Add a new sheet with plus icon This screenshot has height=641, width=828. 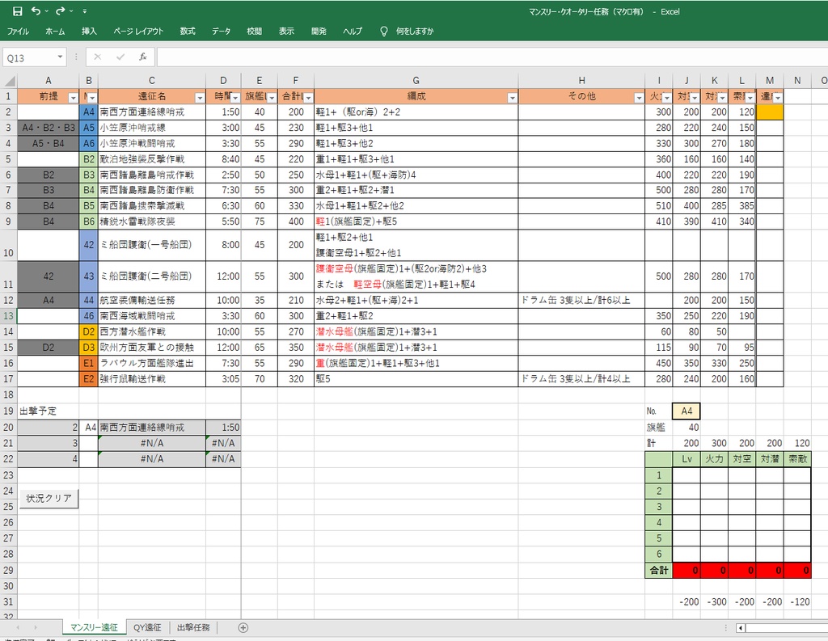(x=243, y=627)
